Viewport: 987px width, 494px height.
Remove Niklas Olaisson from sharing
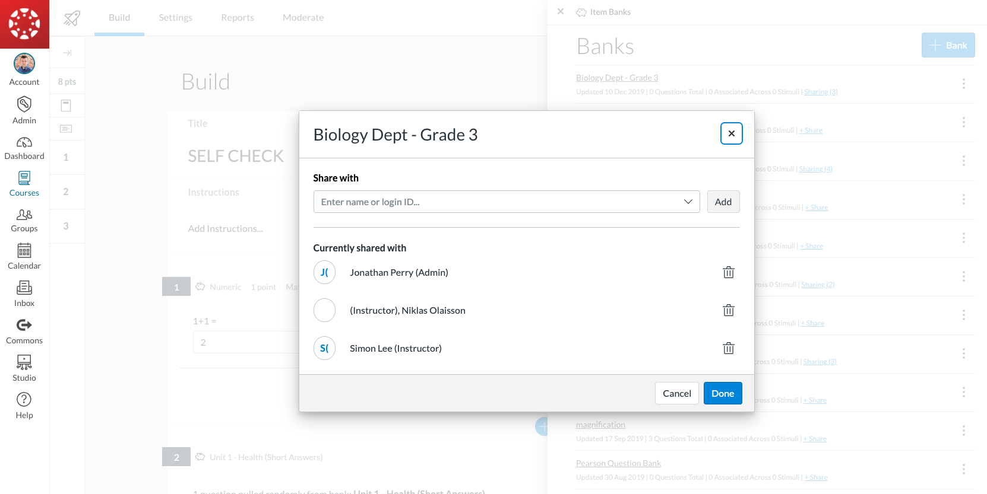pos(729,310)
